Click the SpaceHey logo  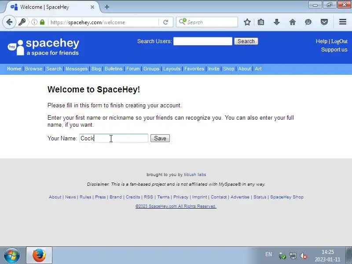[x=43, y=47]
